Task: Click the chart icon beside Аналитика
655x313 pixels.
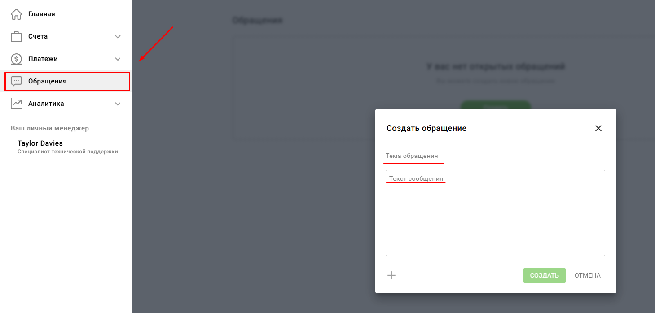Action: click(16, 104)
